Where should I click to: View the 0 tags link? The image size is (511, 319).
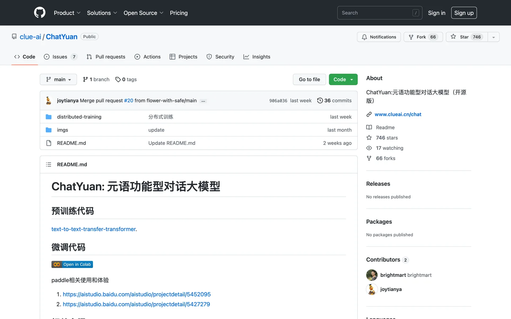[x=126, y=79]
